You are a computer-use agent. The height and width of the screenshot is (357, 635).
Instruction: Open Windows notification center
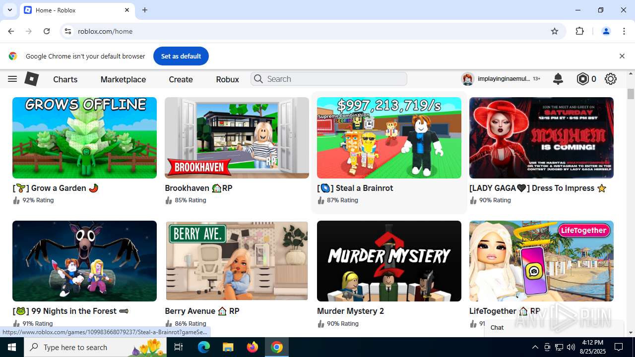619,347
